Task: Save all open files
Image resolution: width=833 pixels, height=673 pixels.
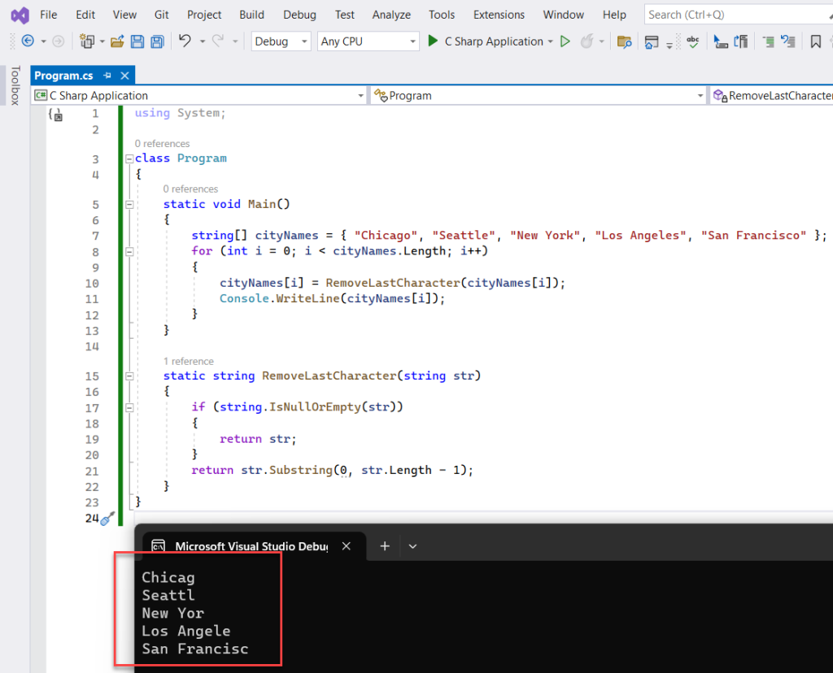Action: point(155,41)
